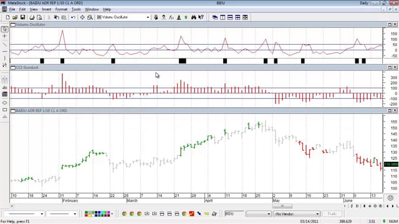
Task: Click the February label on date axis
Action: tap(70, 200)
